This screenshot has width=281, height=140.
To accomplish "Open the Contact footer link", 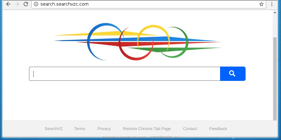I will 190,129.
